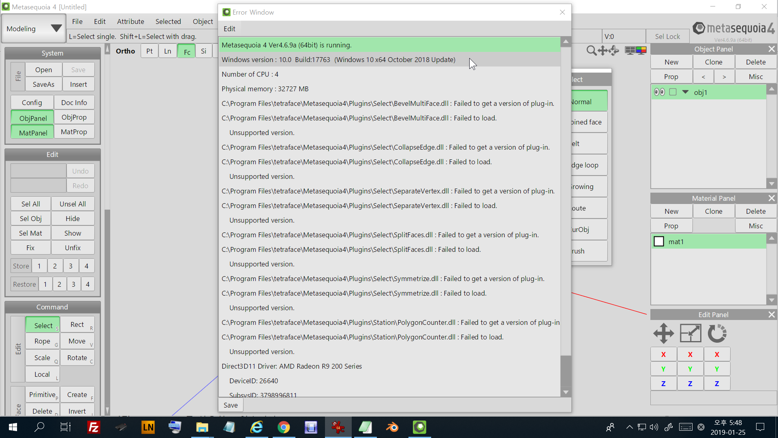Close the Object Panel
778x438 pixels.
click(x=772, y=49)
